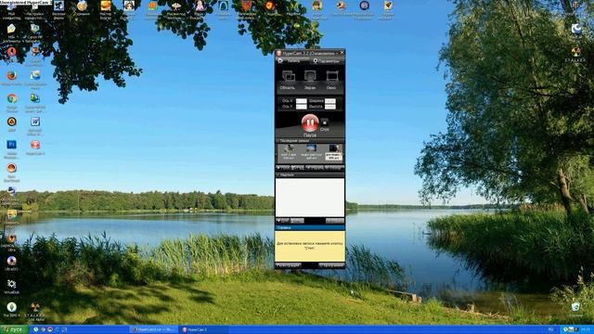Open the middle recent recording thumbnail
Image resolution: width=594 pixels, height=334 pixels.
pos(311,152)
